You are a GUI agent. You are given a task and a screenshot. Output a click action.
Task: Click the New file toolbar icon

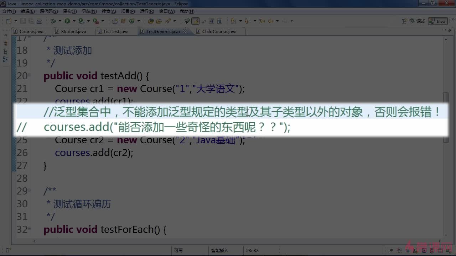click(x=9, y=21)
